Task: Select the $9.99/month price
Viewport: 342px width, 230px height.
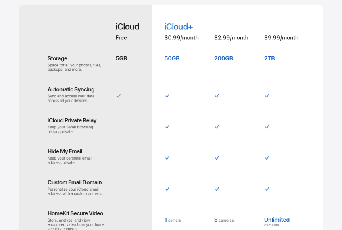Action: coord(282,38)
